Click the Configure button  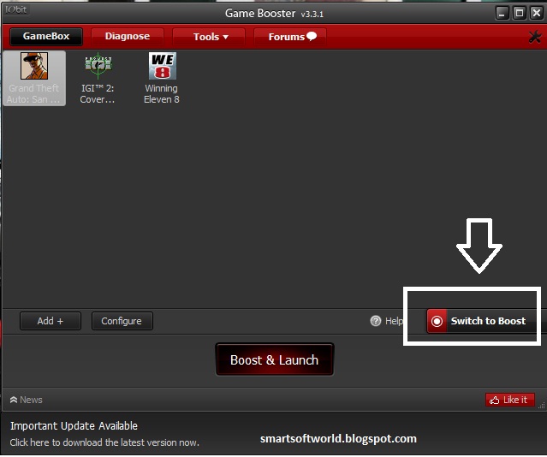pos(122,321)
